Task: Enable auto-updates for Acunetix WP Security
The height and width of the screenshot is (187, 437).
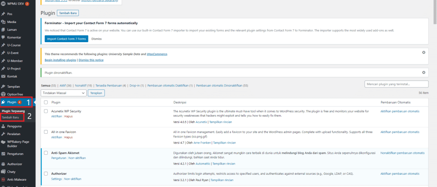Action: pyautogui.click(x=400, y=111)
